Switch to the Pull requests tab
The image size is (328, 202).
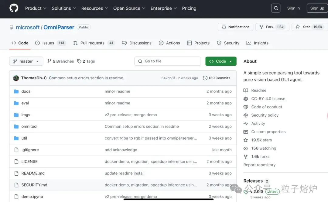coord(94,43)
